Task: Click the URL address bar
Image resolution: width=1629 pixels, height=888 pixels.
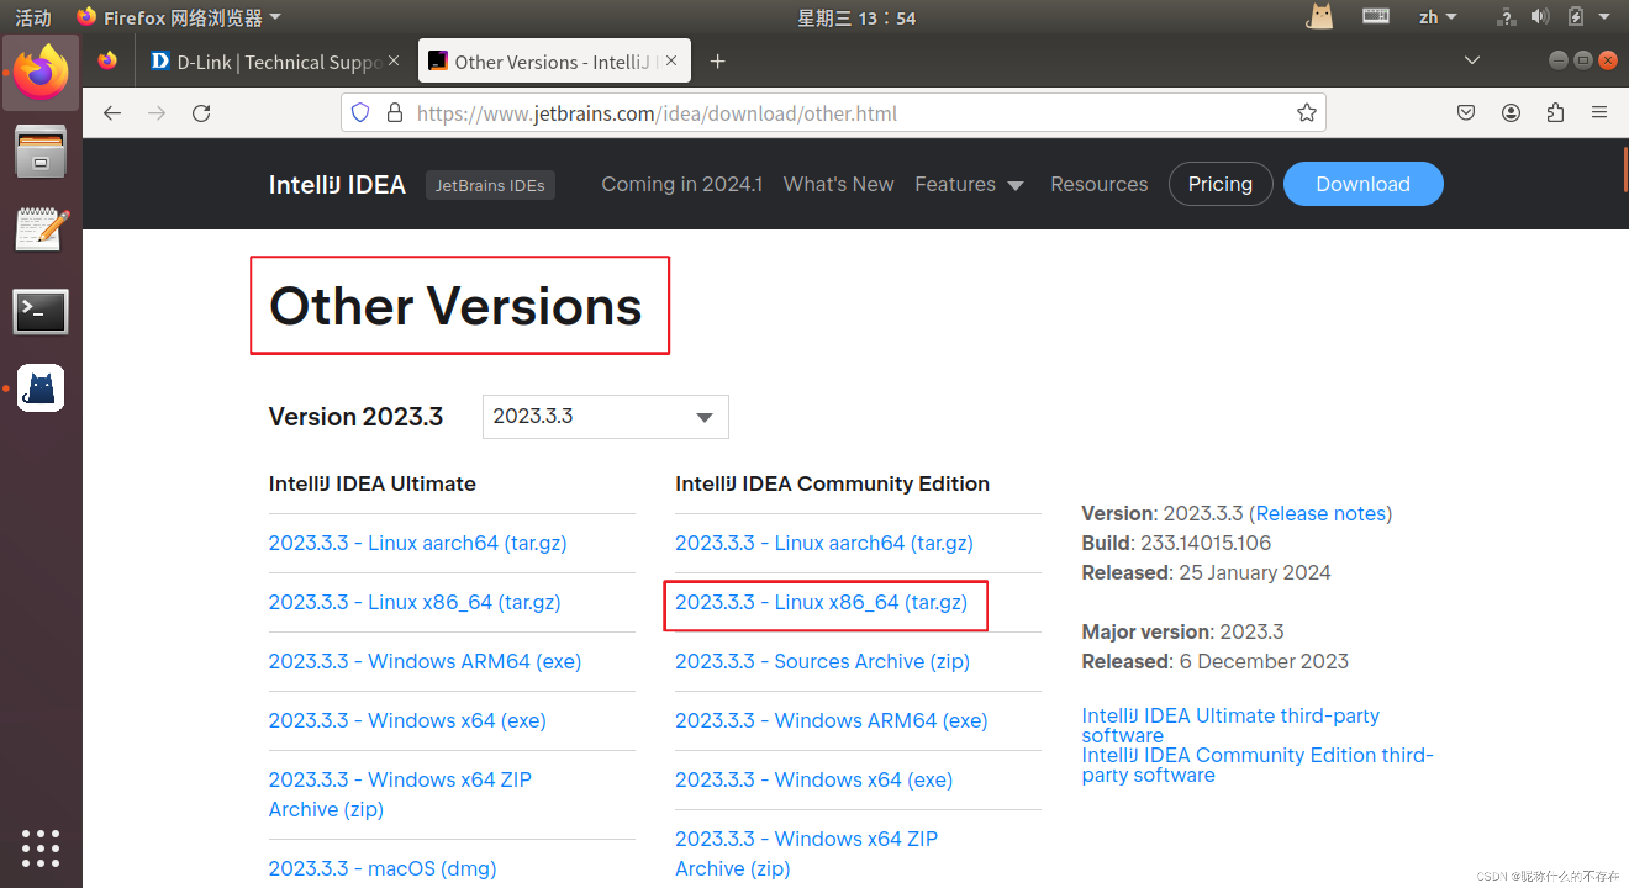Action: (x=822, y=113)
